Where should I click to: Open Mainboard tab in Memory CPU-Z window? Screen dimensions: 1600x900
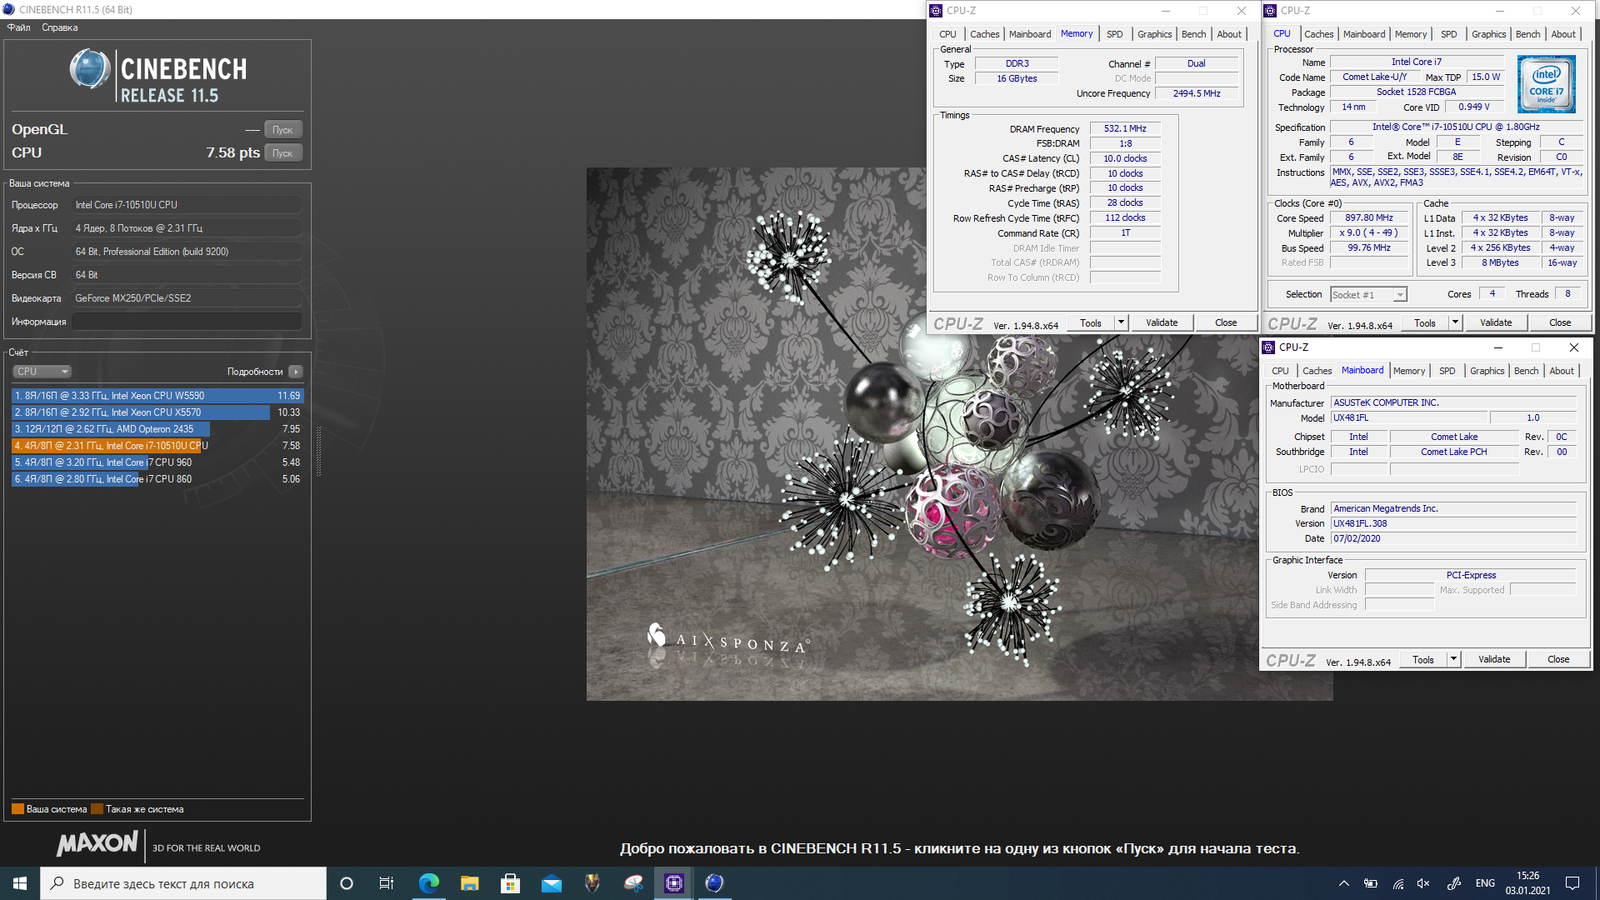click(1030, 34)
